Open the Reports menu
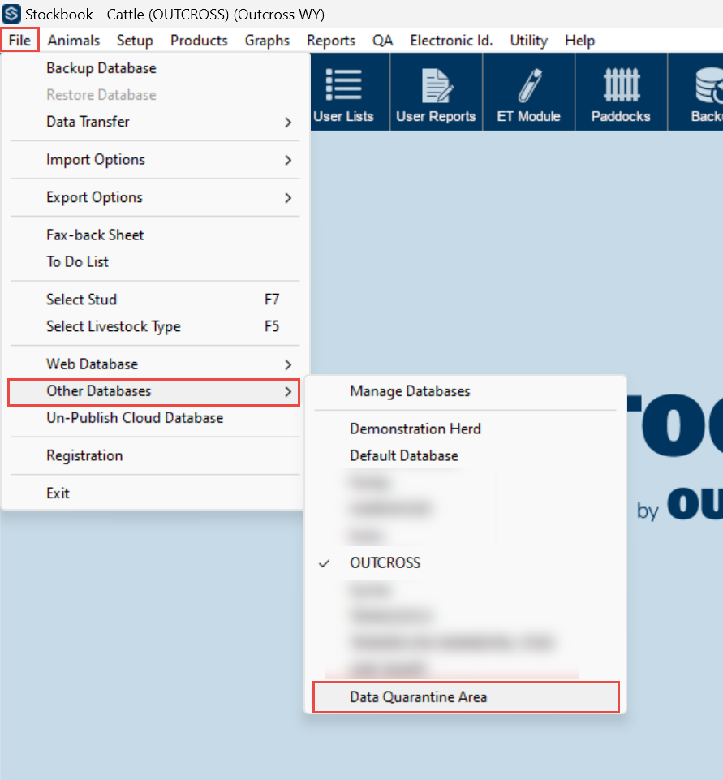This screenshot has height=780, width=723. pyautogui.click(x=331, y=40)
